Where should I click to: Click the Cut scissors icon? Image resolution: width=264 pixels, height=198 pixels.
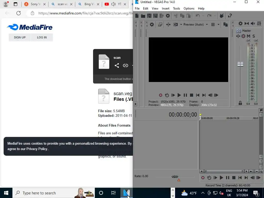point(176,16)
